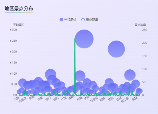158x114 pixels.
Task: Click the 雷波 axis label
Action: (x=135, y=99)
